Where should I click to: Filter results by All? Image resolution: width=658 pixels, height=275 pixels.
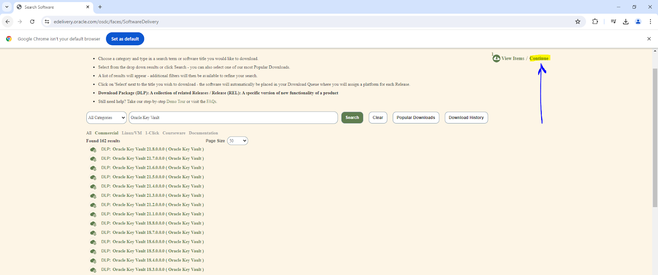[x=89, y=133]
